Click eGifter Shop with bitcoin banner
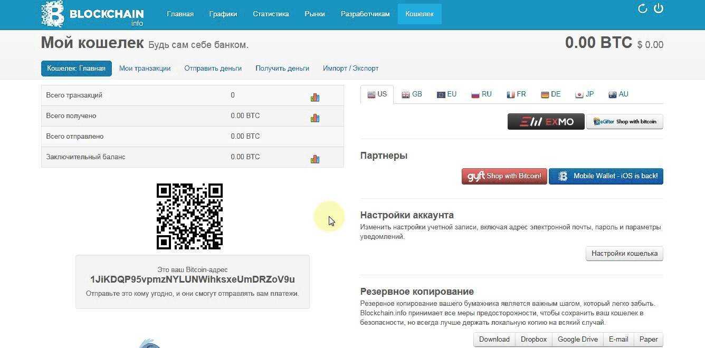The height and width of the screenshot is (348, 705). click(625, 122)
